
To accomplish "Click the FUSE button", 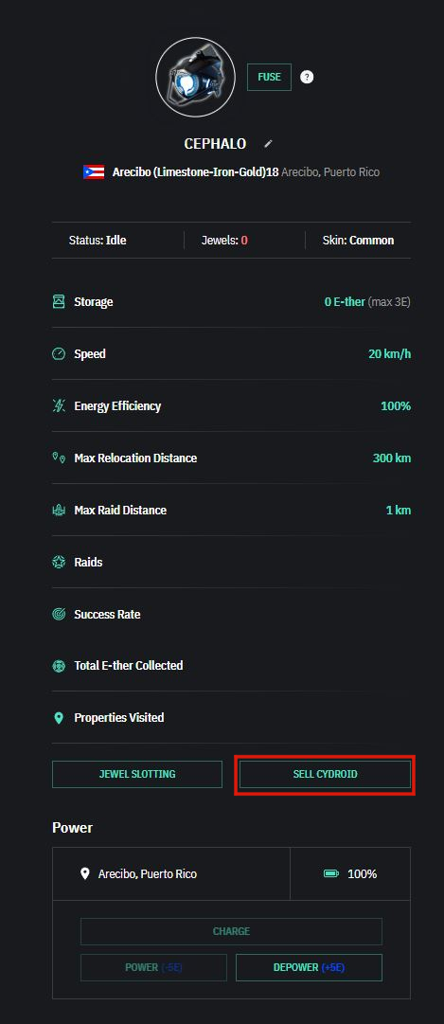I will tap(269, 77).
